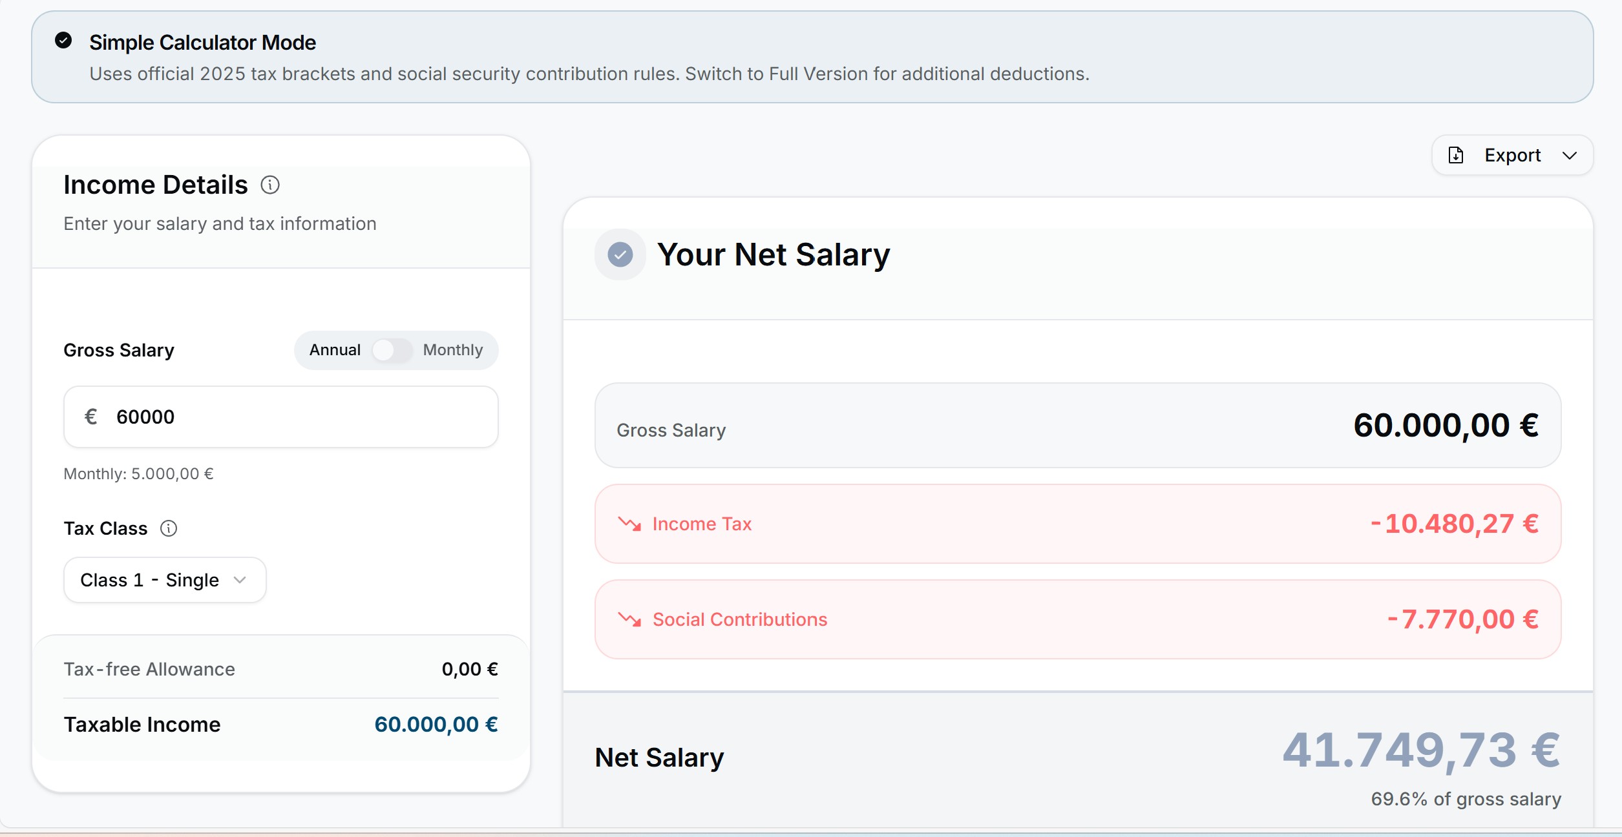Click the Social Contributions deduction row
This screenshot has height=837, width=1622.
point(1077,619)
